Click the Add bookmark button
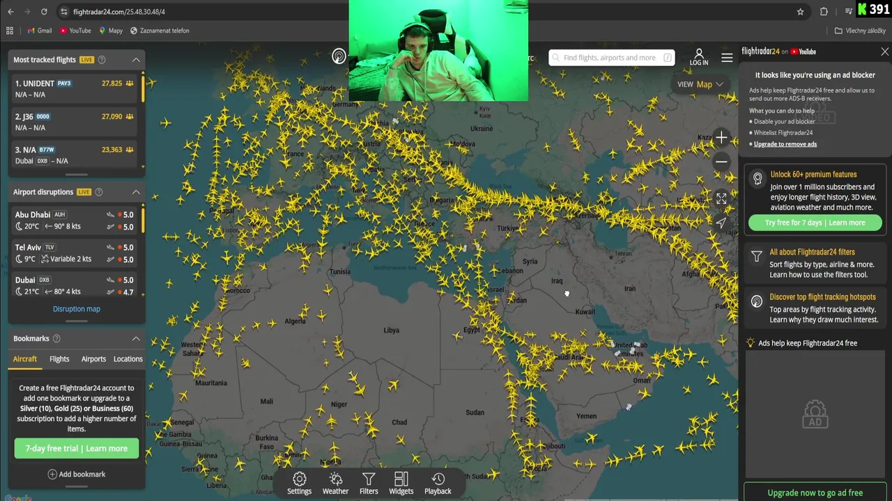This screenshot has height=501, width=892. [77, 475]
